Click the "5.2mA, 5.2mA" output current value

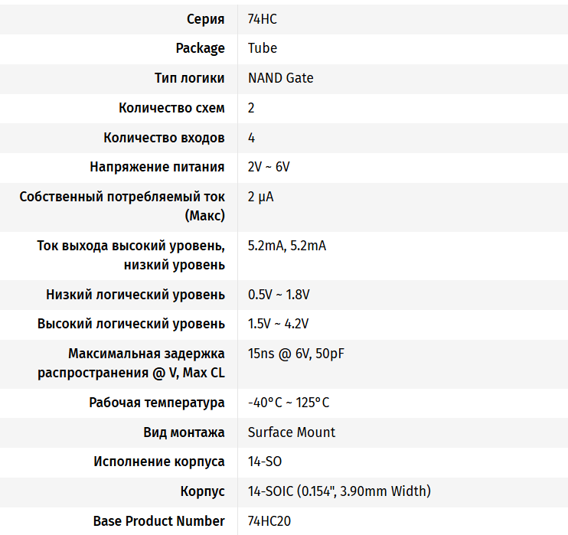pos(287,246)
